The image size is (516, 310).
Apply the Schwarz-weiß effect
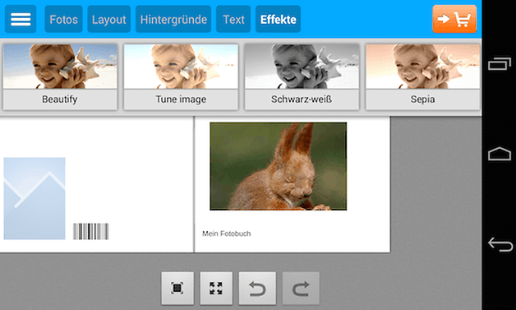coord(302,77)
